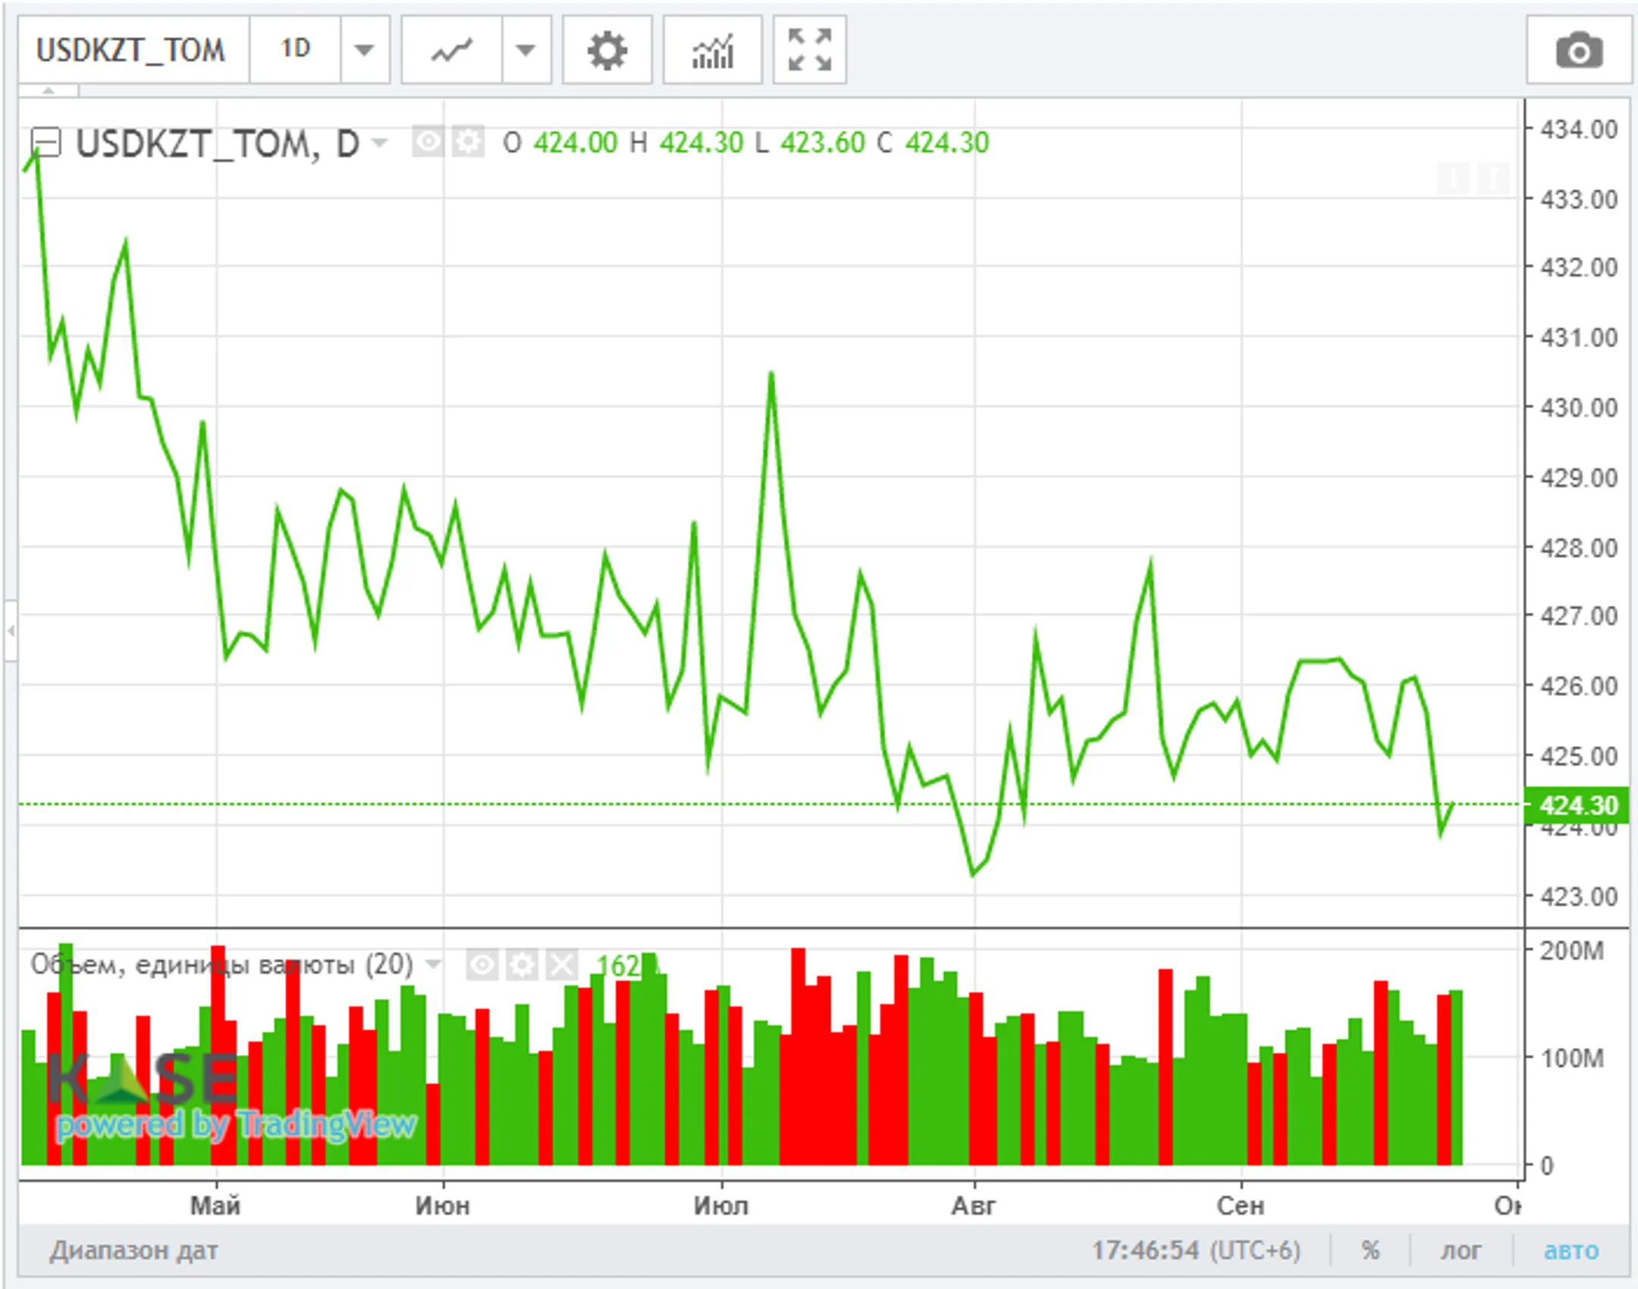Toggle percent scale mode

(1370, 1250)
